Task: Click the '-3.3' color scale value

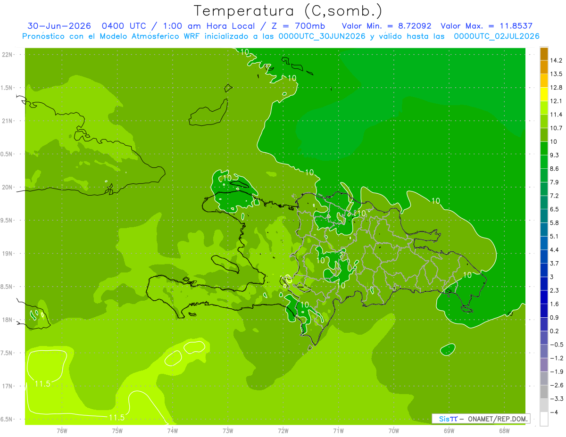Action: pos(557,399)
